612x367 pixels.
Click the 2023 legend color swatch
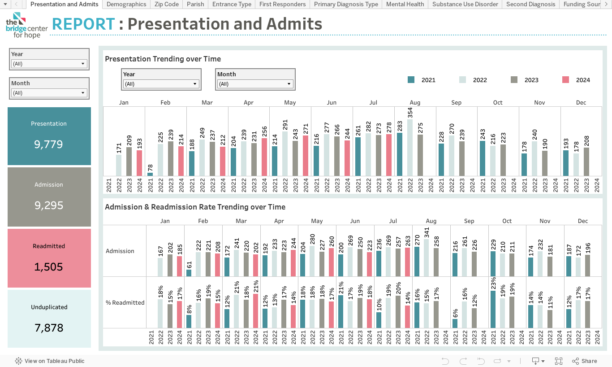(514, 80)
